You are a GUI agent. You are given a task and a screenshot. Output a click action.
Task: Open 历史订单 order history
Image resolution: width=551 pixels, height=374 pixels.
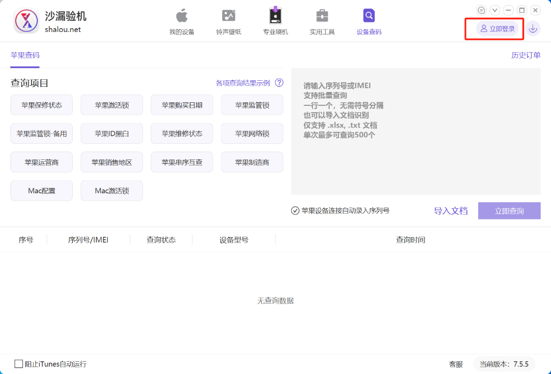[x=526, y=55]
